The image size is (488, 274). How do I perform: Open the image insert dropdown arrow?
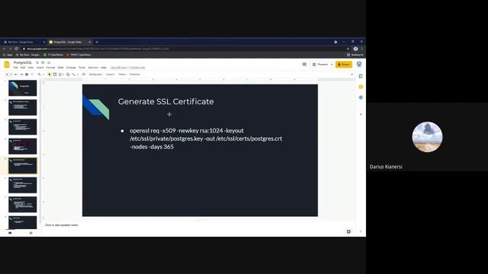click(63, 75)
